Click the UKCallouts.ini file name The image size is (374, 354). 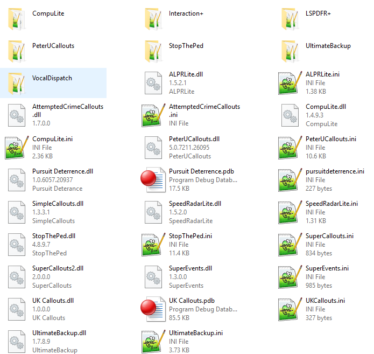click(x=325, y=301)
